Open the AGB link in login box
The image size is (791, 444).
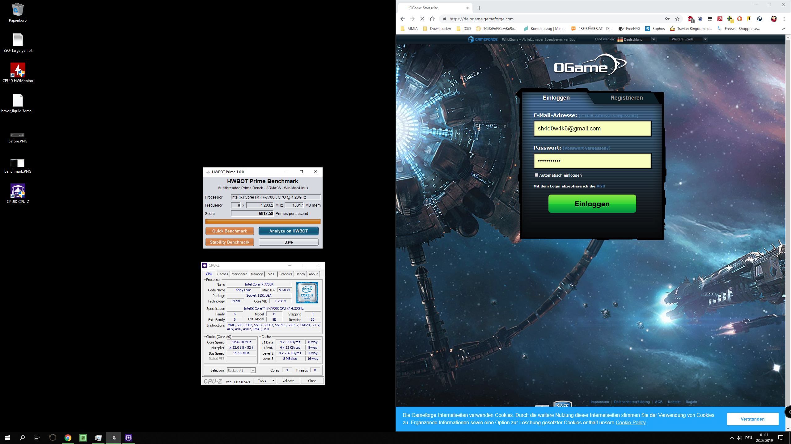(601, 186)
